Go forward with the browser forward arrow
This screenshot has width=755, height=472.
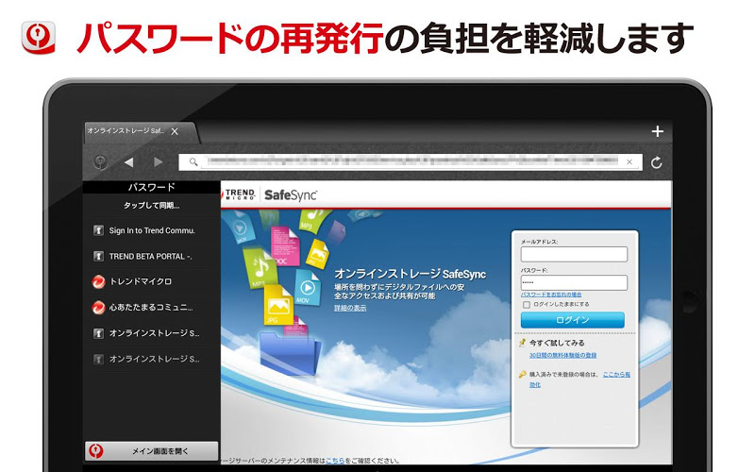tap(159, 162)
